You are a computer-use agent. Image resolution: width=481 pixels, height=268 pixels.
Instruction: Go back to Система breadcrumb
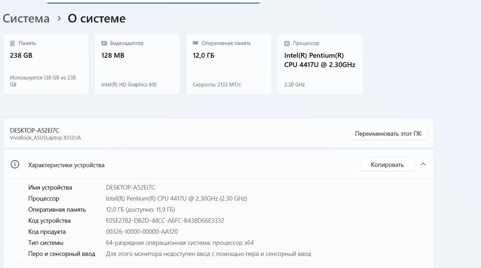(x=26, y=18)
